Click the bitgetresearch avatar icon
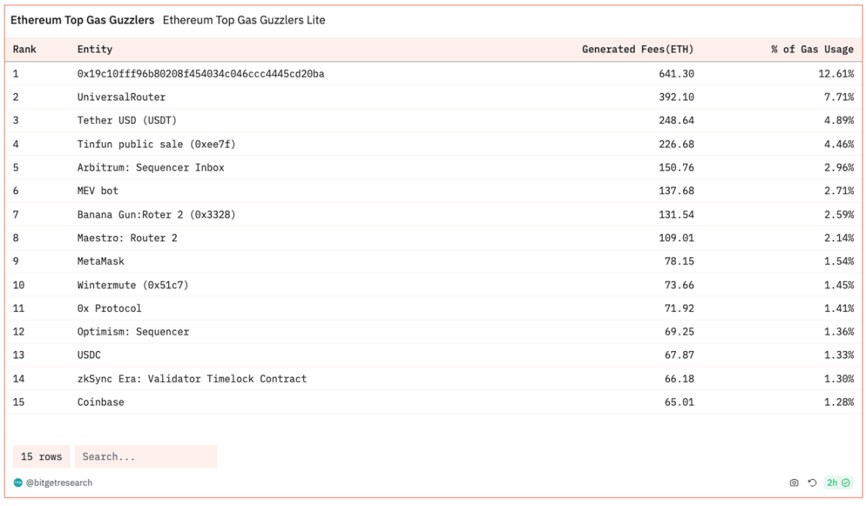This screenshot has width=866, height=506. (18, 483)
